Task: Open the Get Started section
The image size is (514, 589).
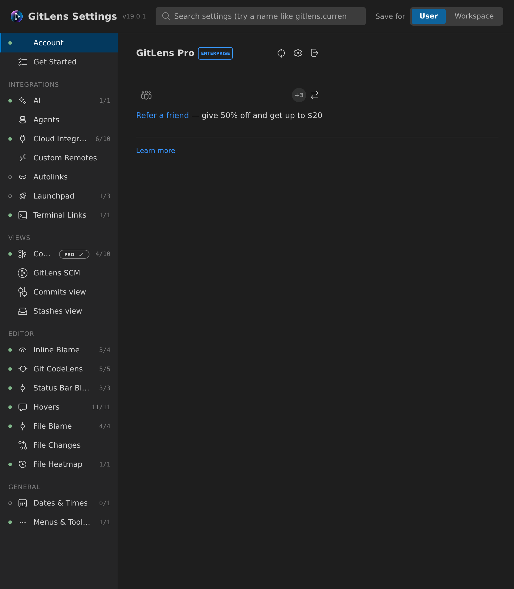Action: [x=59, y=62]
